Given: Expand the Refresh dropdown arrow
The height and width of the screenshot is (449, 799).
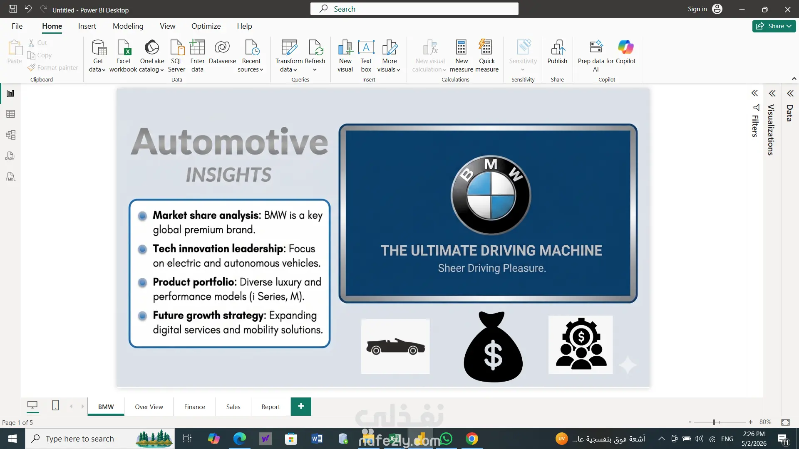Looking at the screenshot, I should coord(315,70).
